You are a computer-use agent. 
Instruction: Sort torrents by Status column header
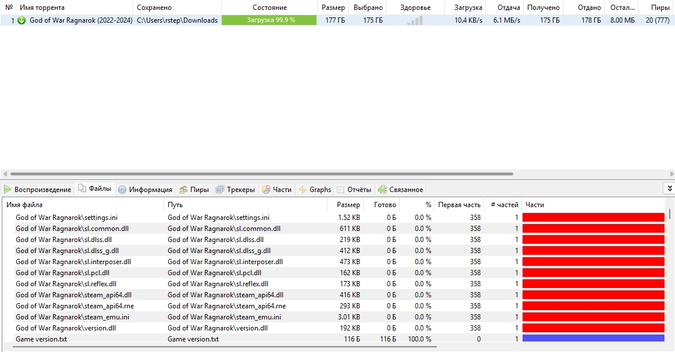(x=269, y=8)
